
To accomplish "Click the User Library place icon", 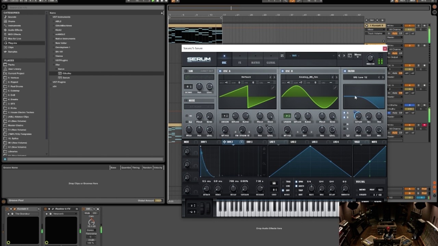I will (5, 69).
